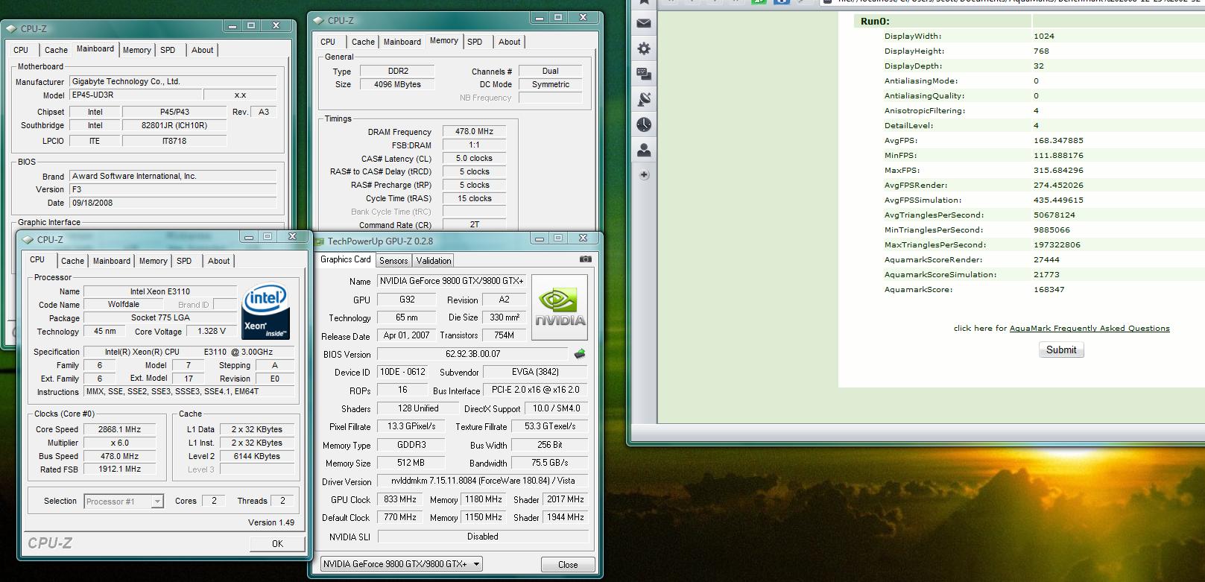The width and height of the screenshot is (1205, 582).
Task: Click the GPU-Z title bar application icon
Action: click(319, 241)
